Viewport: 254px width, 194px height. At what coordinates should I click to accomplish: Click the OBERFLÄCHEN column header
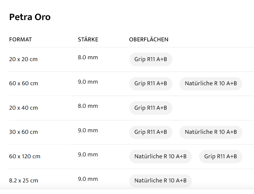coord(149,39)
